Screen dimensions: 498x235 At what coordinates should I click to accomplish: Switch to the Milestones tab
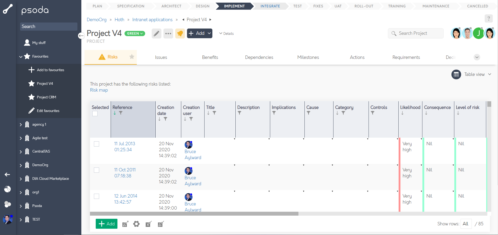coord(308,57)
